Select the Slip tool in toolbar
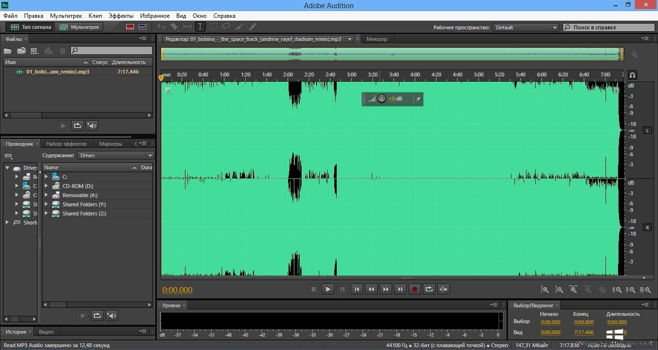658x350 pixels. tap(187, 27)
